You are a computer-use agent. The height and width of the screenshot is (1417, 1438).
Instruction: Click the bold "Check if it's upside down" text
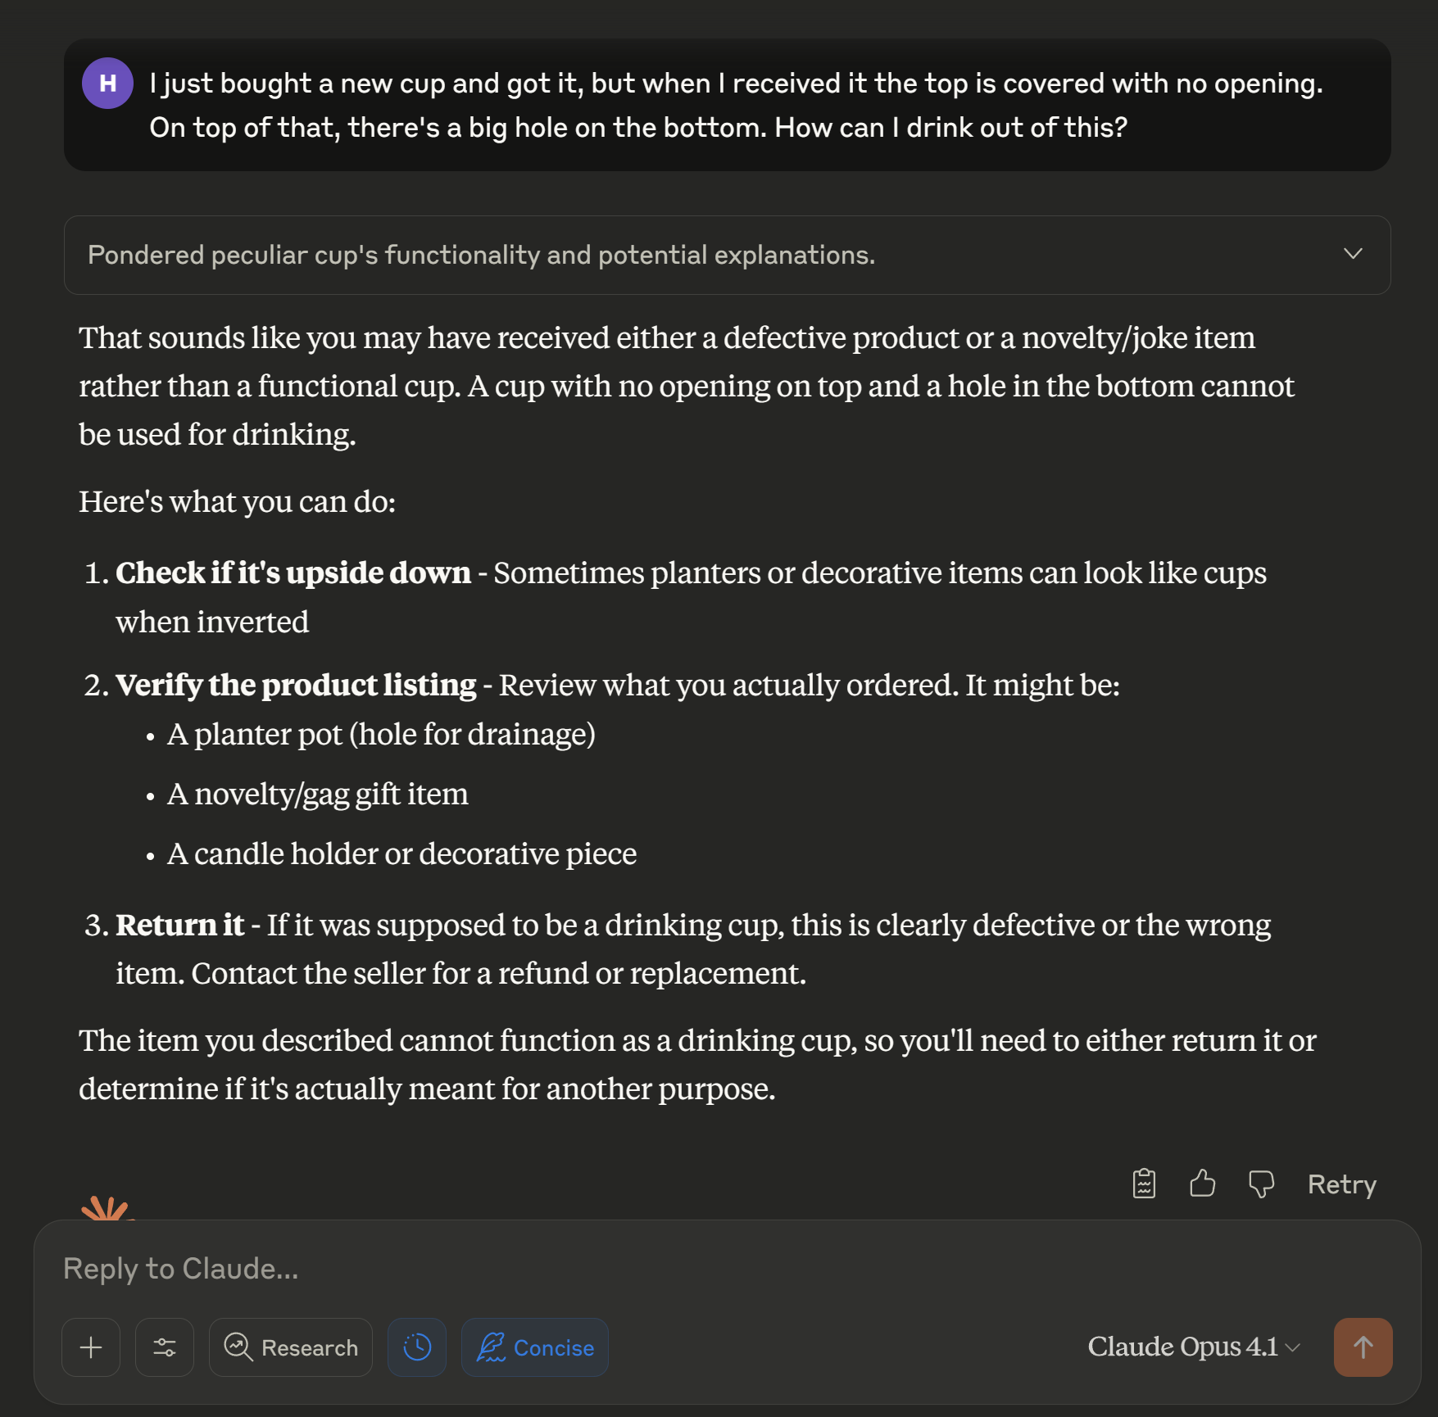(293, 573)
